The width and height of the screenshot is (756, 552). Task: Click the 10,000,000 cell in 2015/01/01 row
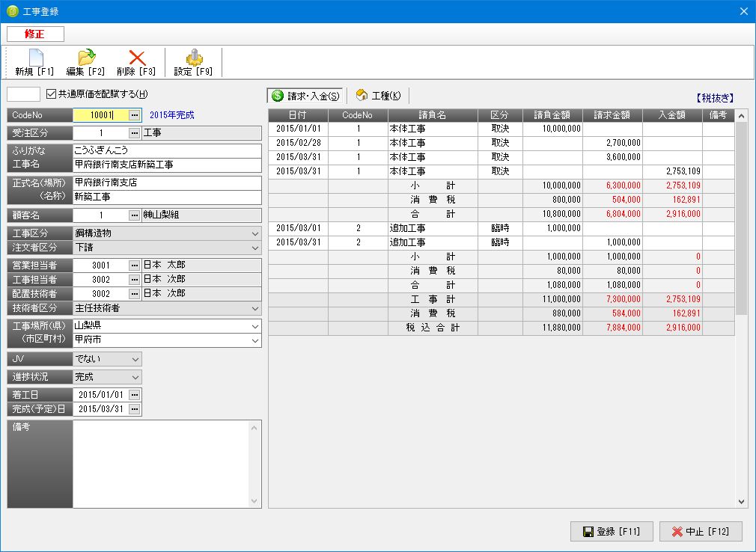[552, 129]
